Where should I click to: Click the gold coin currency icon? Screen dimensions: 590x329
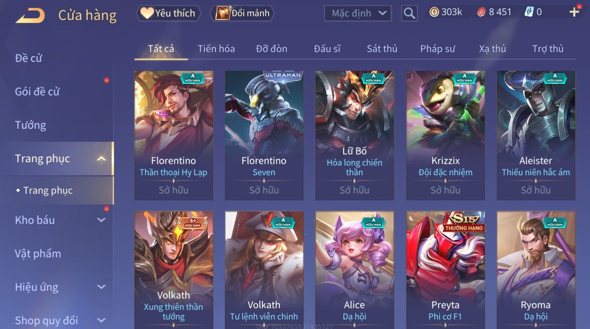pos(434,12)
